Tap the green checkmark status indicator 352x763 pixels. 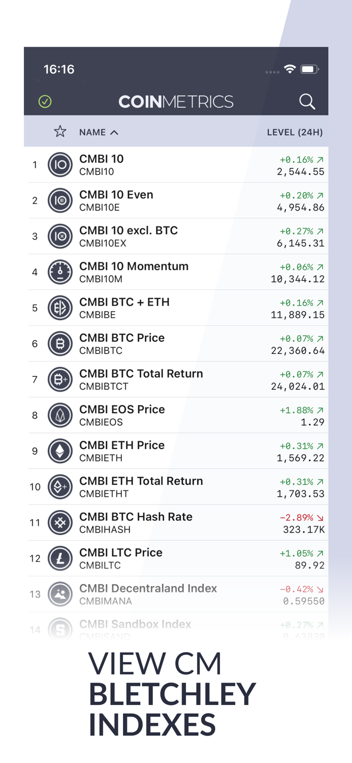tap(45, 101)
